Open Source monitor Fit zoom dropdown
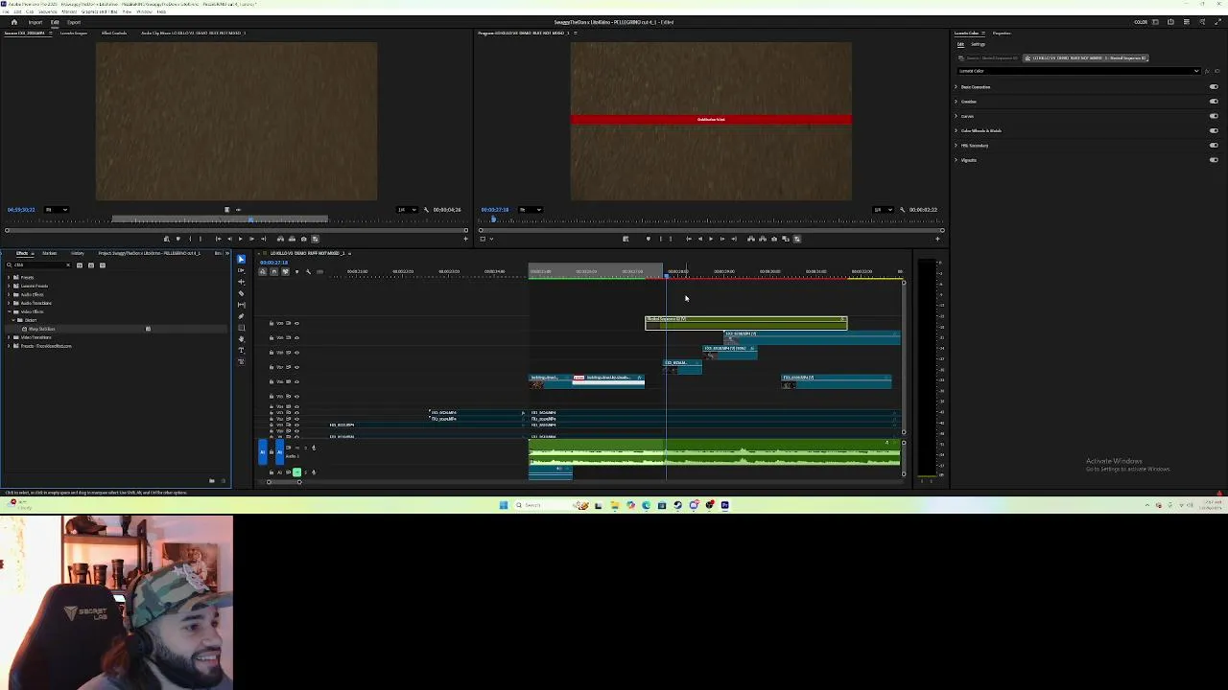 [57, 209]
